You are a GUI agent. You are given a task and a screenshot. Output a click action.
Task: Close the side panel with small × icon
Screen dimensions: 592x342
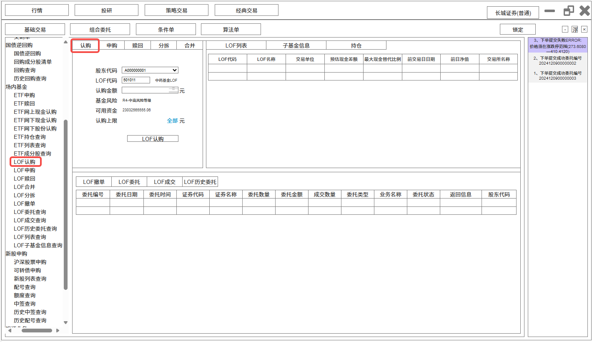pyautogui.click(x=584, y=29)
